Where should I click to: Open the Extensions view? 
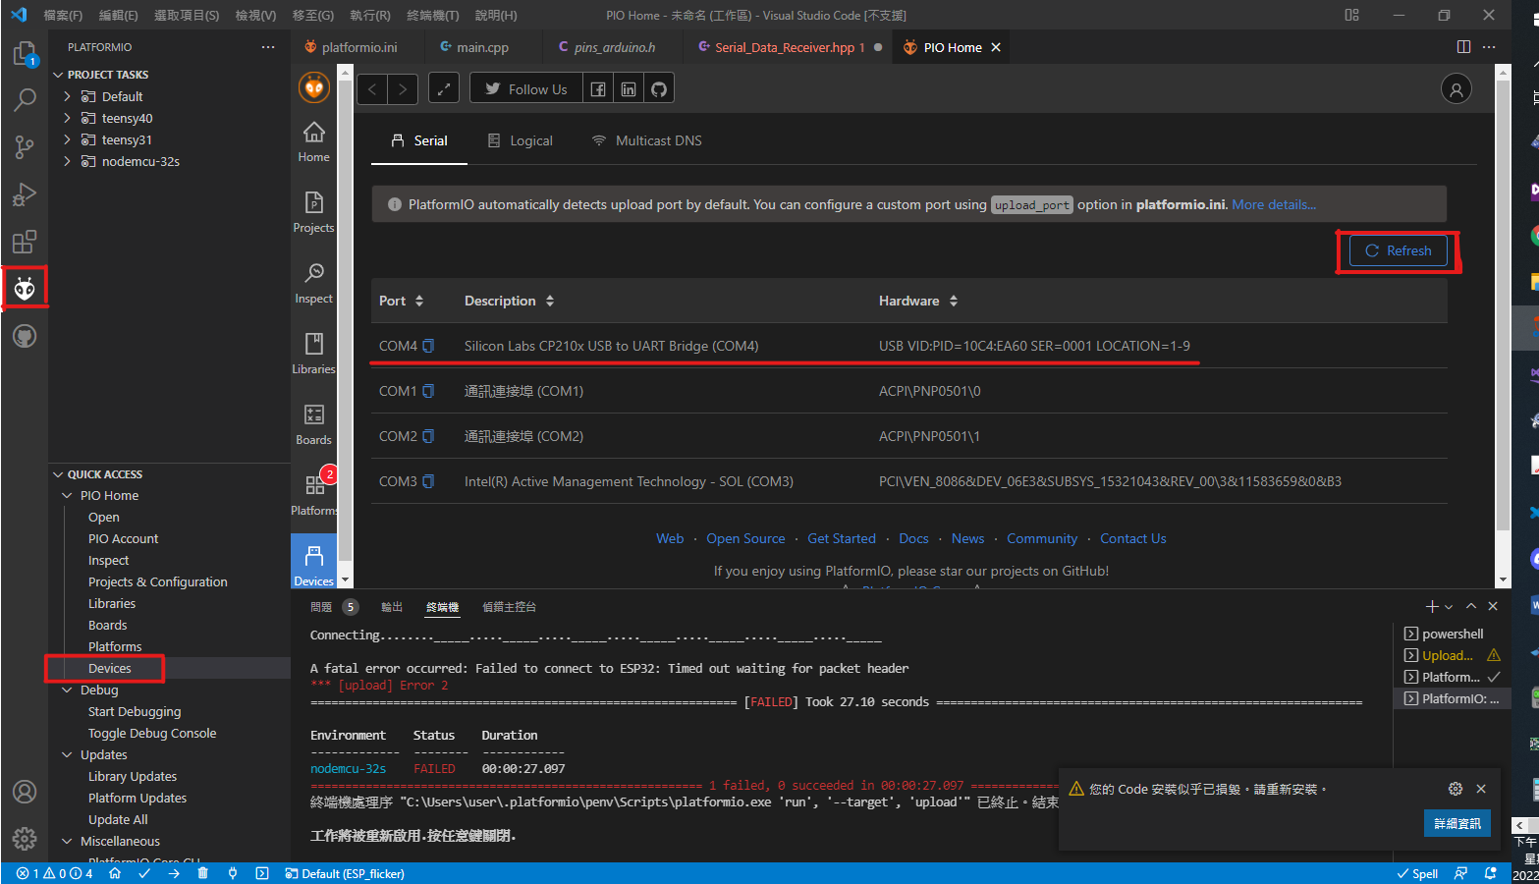[25, 242]
